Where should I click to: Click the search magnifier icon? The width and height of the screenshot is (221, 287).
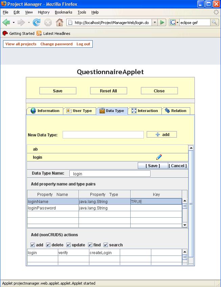[x=214, y=22]
